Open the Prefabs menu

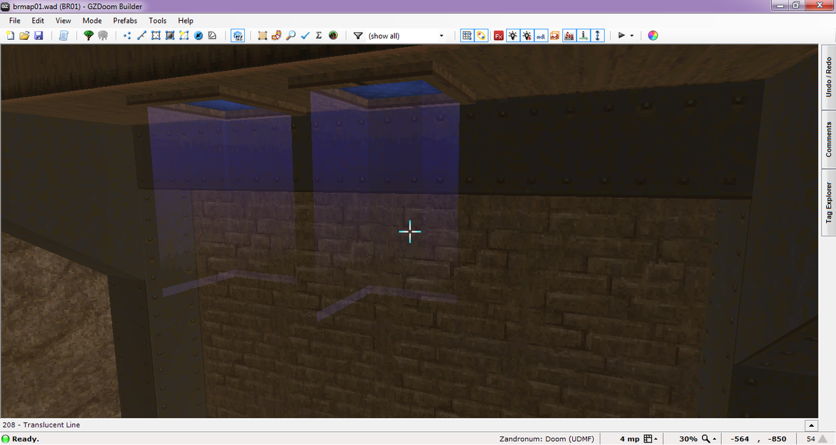coord(125,21)
